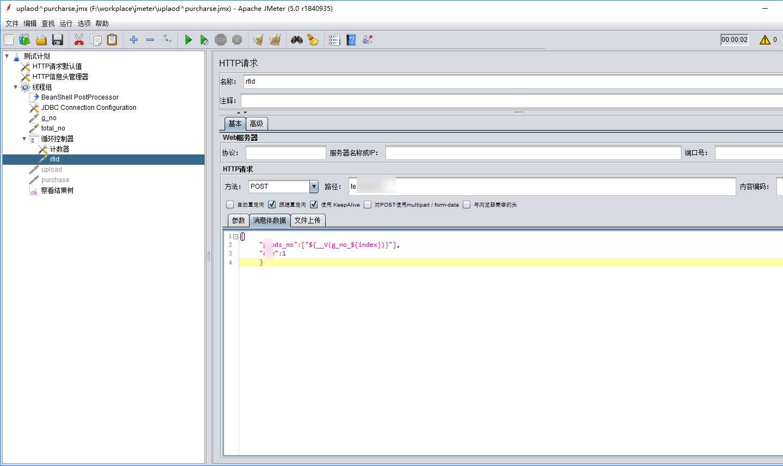Image resolution: width=783 pixels, height=466 pixels.
Task: Collapse all tree nodes with minus icon
Action: [150, 40]
